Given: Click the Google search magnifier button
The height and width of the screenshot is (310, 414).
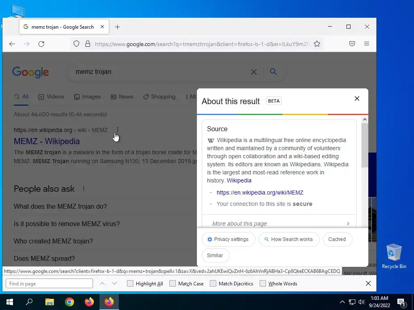Looking at the screenshot, I should 273,71.
